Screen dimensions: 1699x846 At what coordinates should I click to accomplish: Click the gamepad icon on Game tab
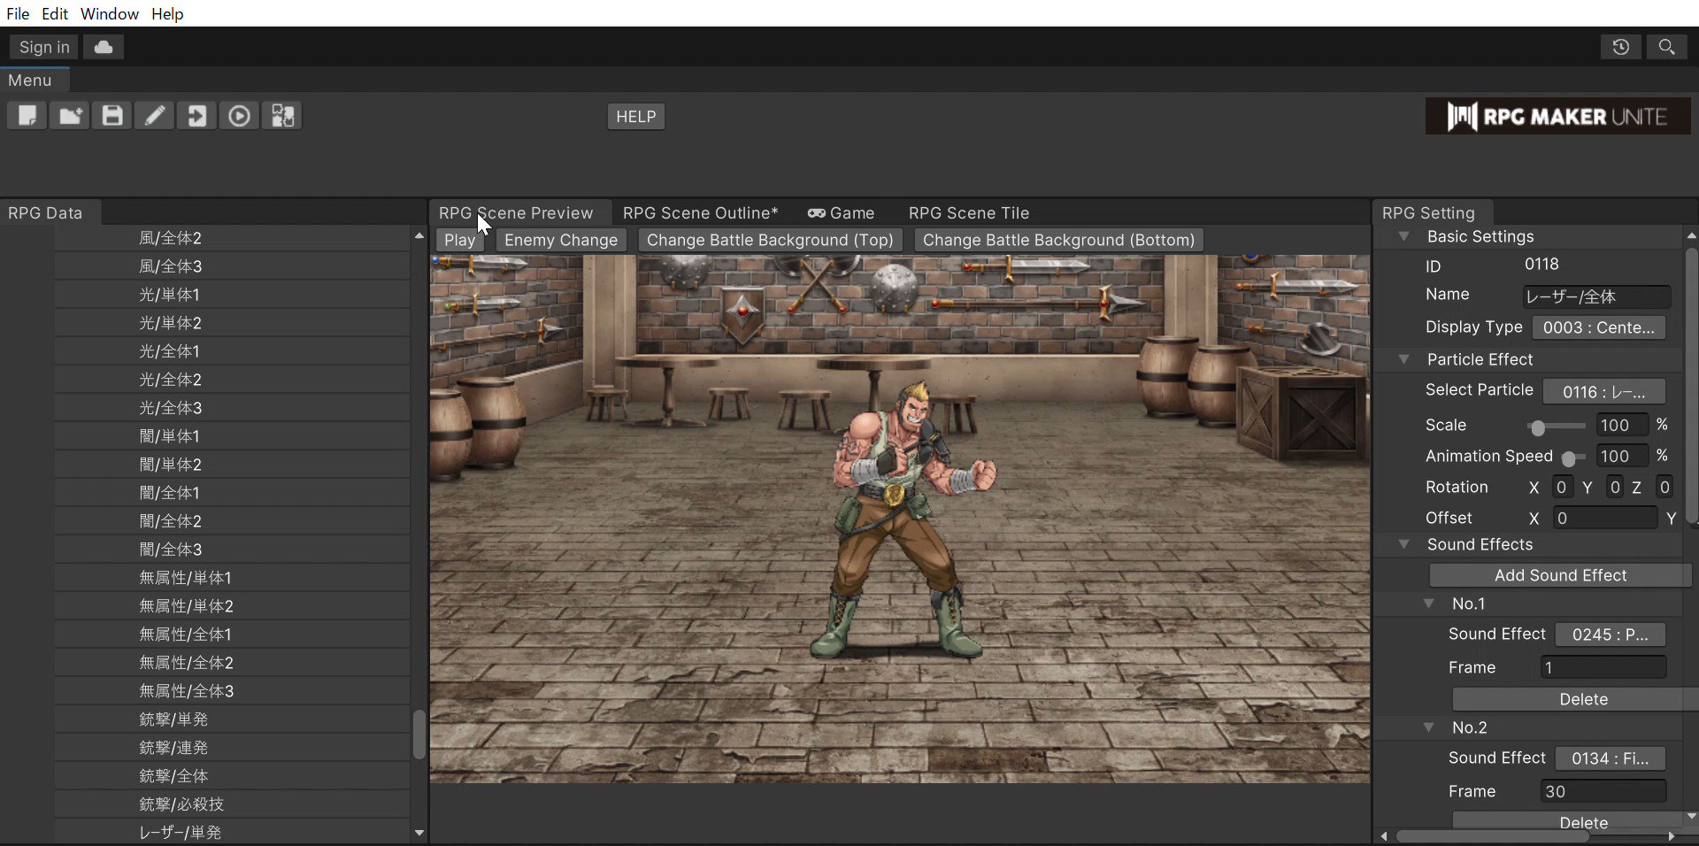click(x=816, y=213)
